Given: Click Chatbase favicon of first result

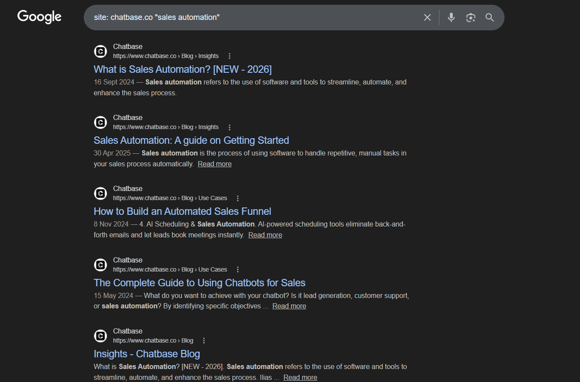Looking at the screenshot, I should [x=101, y=51].
